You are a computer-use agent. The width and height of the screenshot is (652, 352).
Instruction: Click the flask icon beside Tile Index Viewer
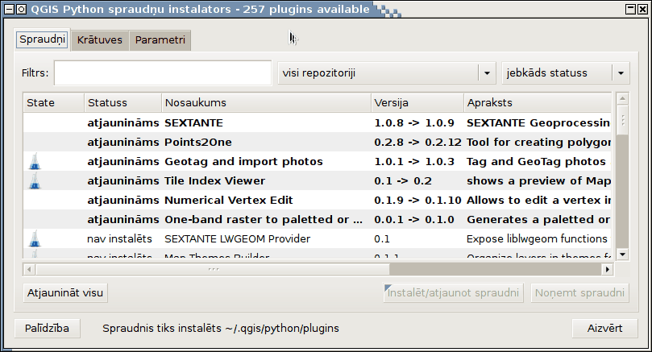pyautogui.click(x=35, y=180)
